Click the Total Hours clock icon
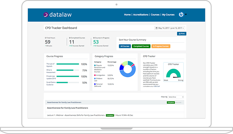 click(46, 38)
